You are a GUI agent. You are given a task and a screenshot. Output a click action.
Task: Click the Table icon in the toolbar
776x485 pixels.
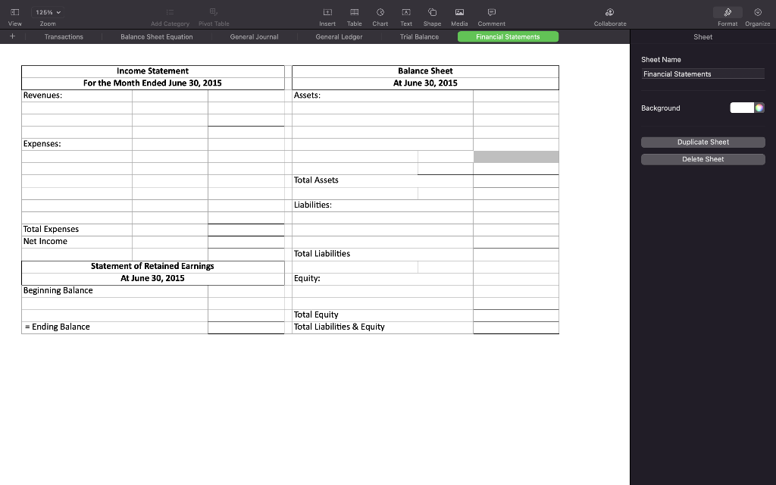354,14
